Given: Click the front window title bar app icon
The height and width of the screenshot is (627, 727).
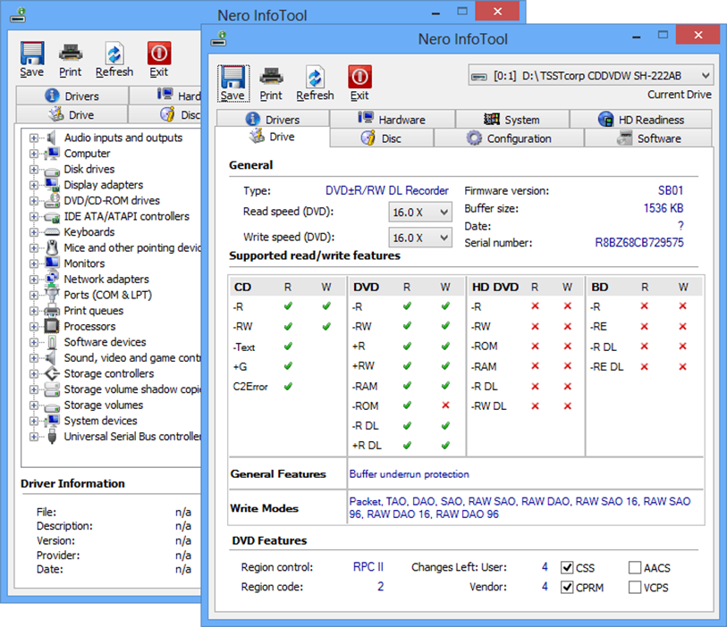Looking at the screenshot, I should pos(219,38).
